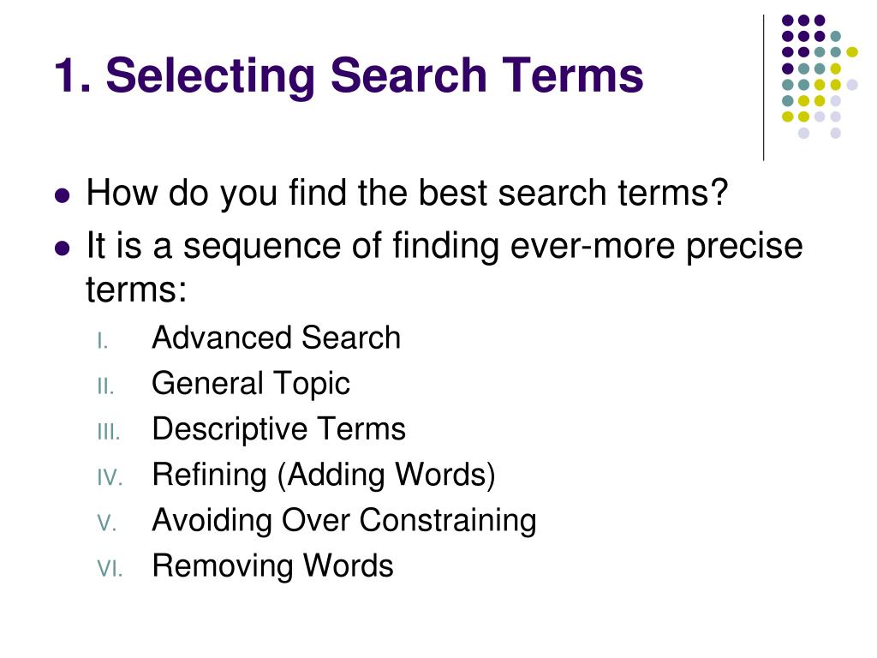The height and width of the screenshot is (658, 877).
Task: Click the Removing Words list item
Action: click(x=273, y=565)
